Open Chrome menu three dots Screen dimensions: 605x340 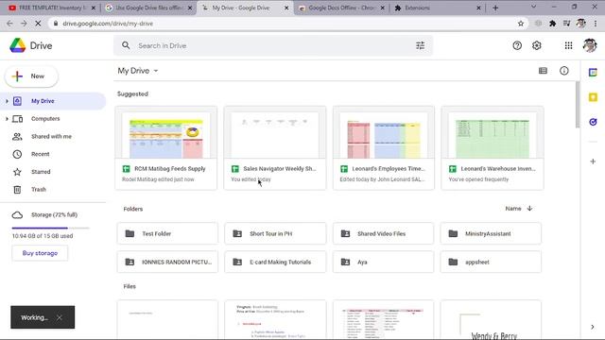click(596, 24)
